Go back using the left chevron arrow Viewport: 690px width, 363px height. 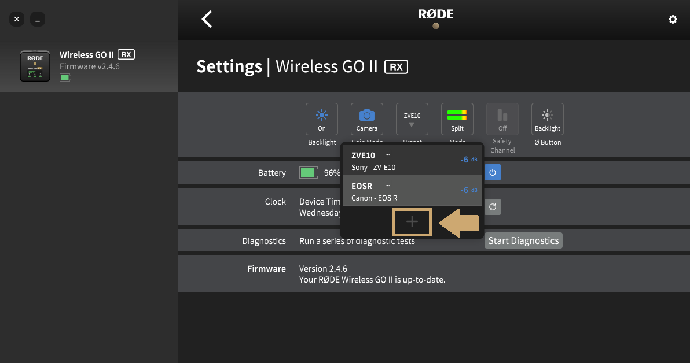coord(207,19)
